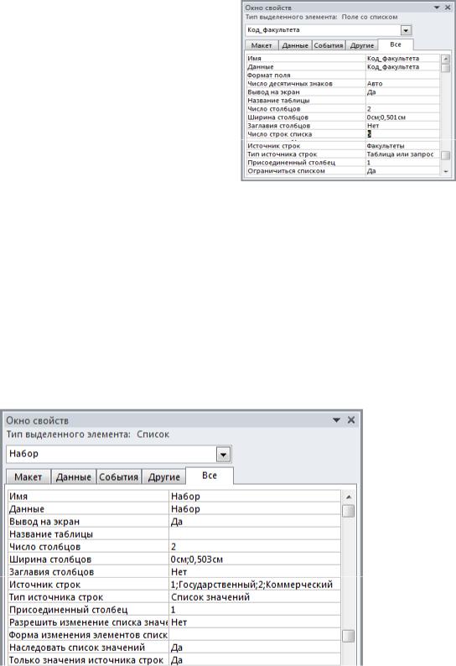Screen dimensions: 456x666
Task: Switch to Данные tab in Код_факультета properties
Action: click(295, 45)
